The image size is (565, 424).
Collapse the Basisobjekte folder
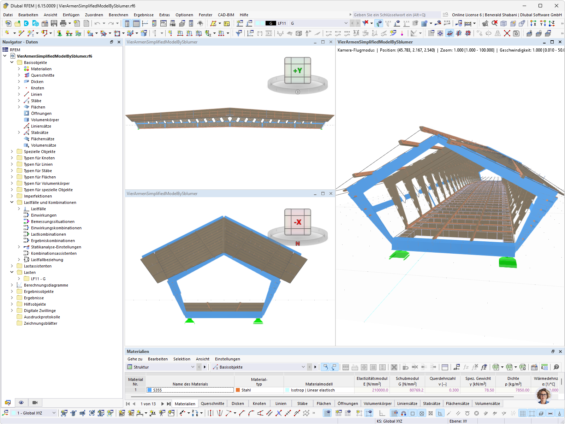[x=12, y=63]
